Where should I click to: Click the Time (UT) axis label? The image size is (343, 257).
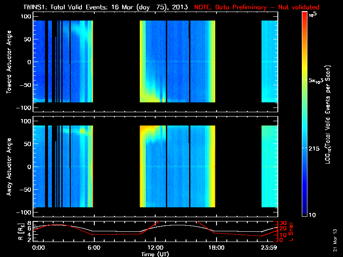tap(155, 254)
